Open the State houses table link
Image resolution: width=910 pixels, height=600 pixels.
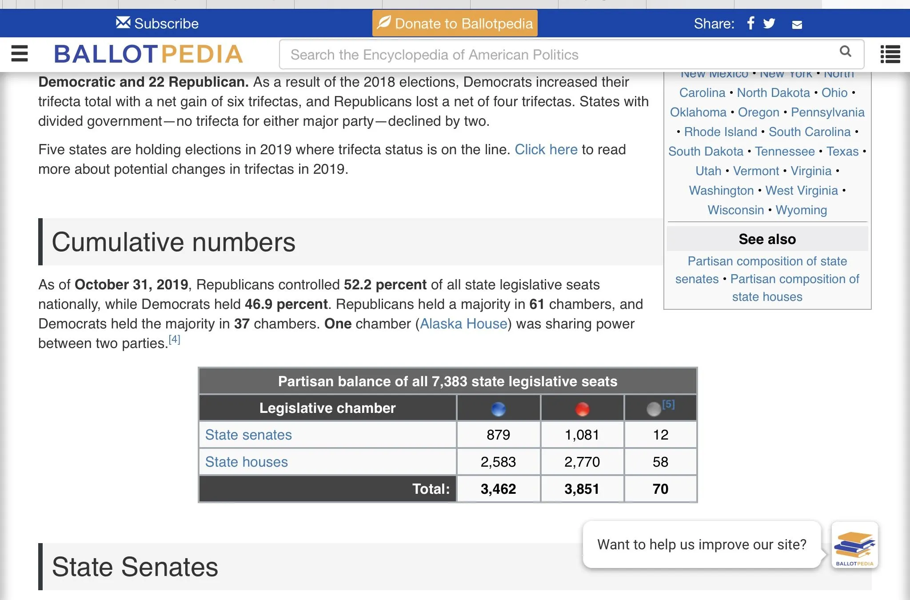point(246,462)
